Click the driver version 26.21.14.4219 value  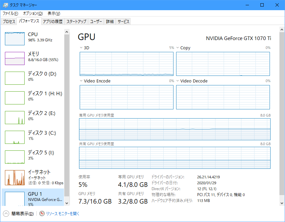pos(209,177)
